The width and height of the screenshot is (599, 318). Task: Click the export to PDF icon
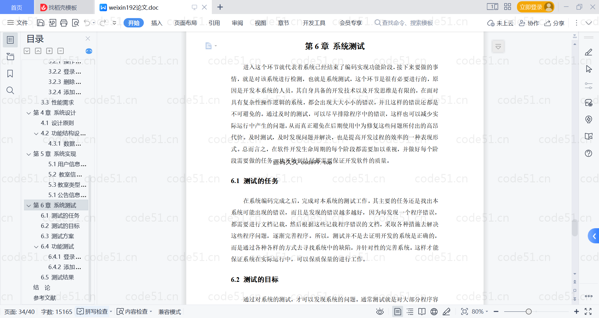point(52,23)
